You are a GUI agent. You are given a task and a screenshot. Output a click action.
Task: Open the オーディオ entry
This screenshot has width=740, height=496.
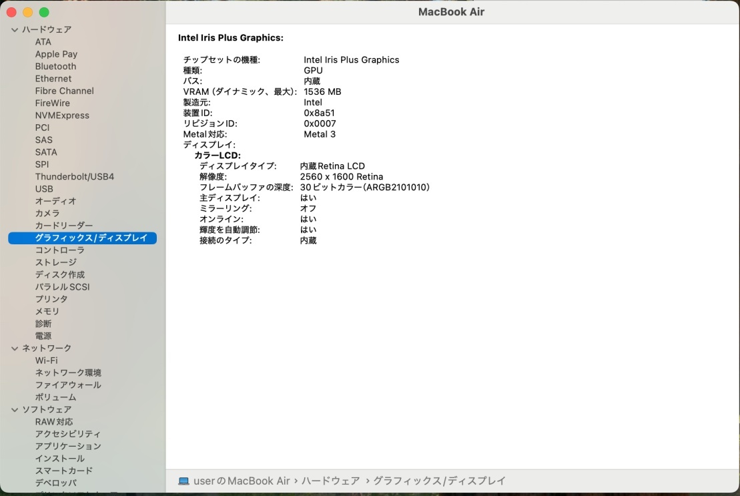pyautogui.click(x=55, y=201)
